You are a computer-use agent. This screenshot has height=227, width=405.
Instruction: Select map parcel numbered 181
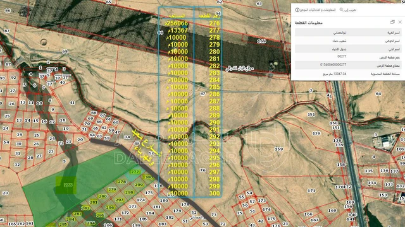(156, 206)
